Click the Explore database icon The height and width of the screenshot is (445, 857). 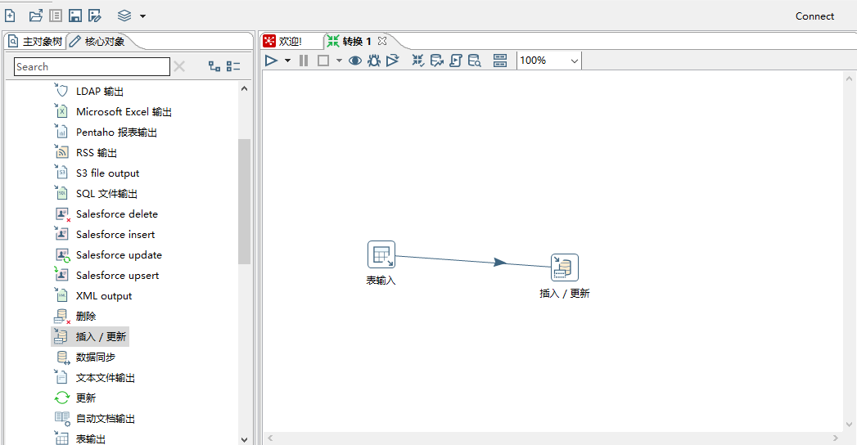475,61
